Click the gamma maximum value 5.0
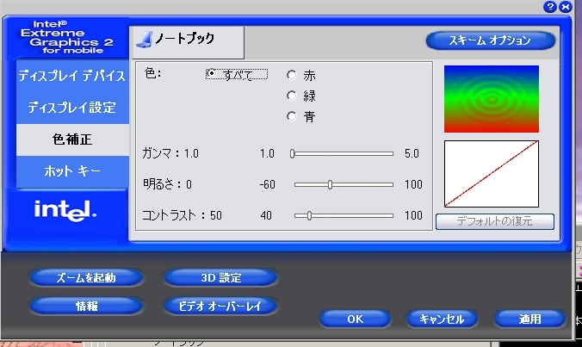This screenshot has width=582, height=347. [412, 153]
